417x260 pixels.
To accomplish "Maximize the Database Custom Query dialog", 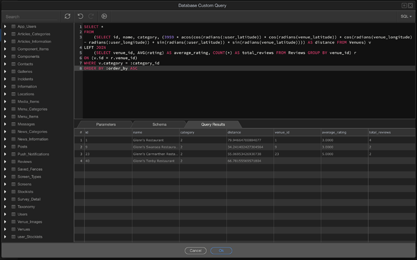I will click(x=404, y=5).
